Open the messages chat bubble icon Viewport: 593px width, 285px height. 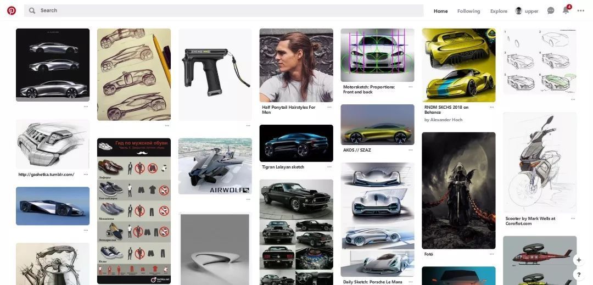click(x=551, y=10)
